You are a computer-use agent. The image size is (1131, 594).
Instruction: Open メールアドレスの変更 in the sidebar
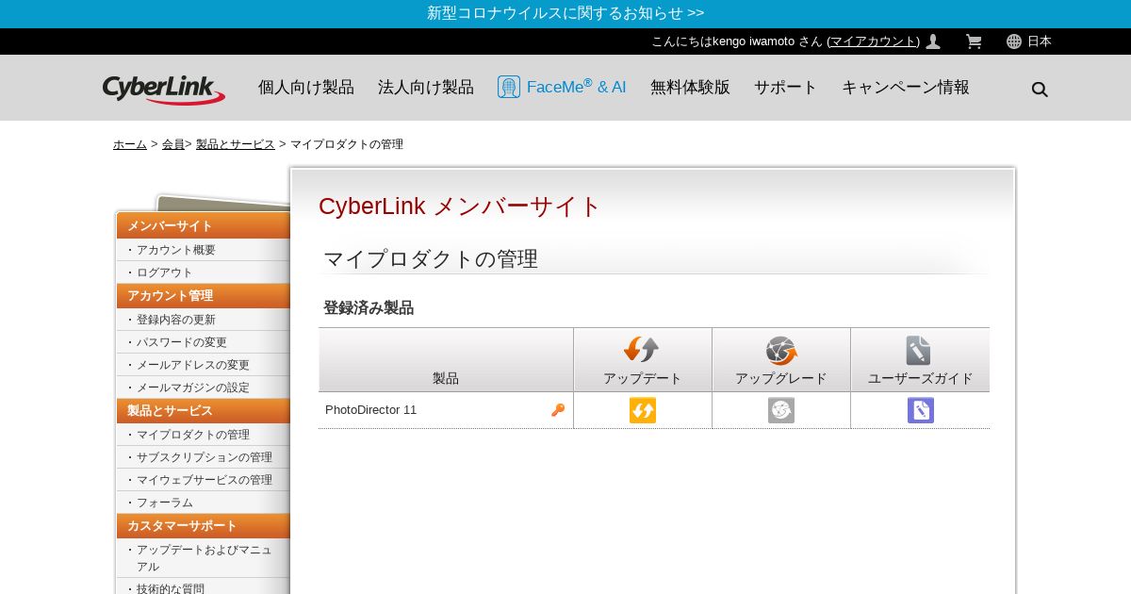(x=193, y=365)
